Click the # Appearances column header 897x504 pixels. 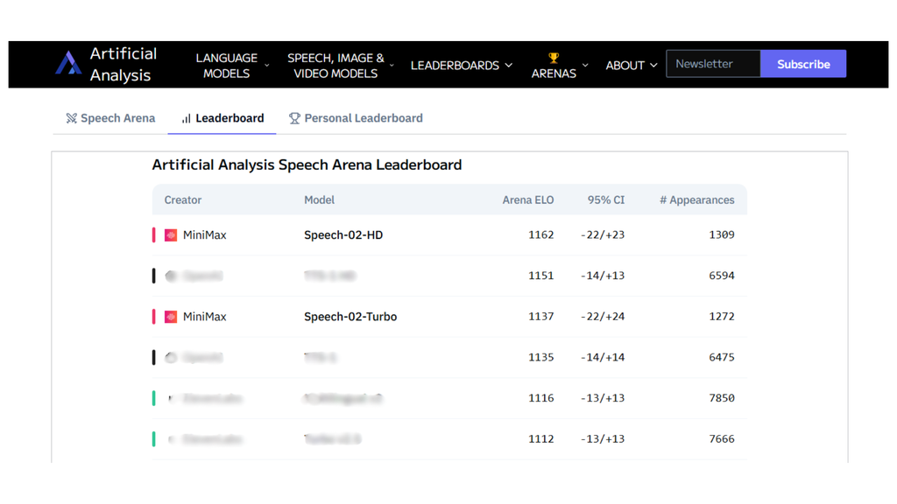pyautogui.click(x=696, y=200)
